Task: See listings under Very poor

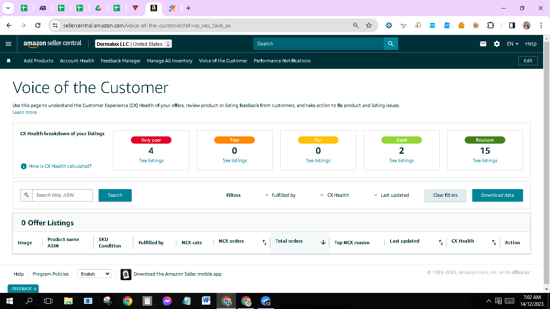Action: click(151, 161)
